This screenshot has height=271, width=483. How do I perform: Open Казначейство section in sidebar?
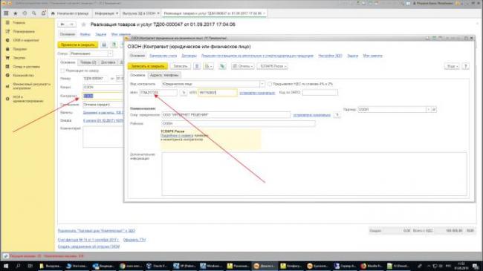click(x=24, y=76)
